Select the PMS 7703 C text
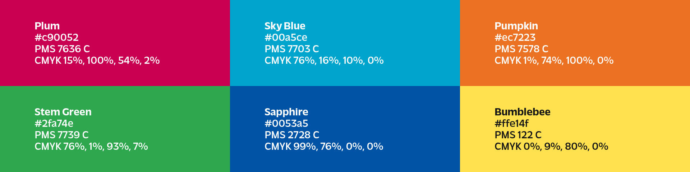Viewport: 690px width, 172px height. (291, 49)
